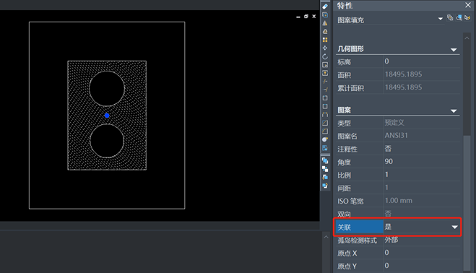476x273 pixels.
Task: Click the Send Under Objects icon
Action: point(325,186)
